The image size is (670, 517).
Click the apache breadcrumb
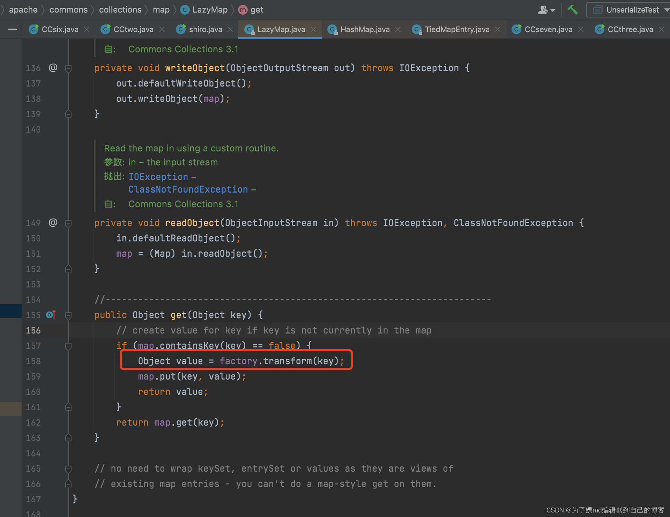(x=23, y=10)
